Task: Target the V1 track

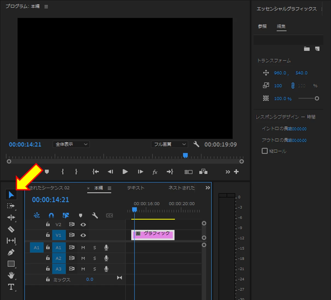Action: pos(59,235)
